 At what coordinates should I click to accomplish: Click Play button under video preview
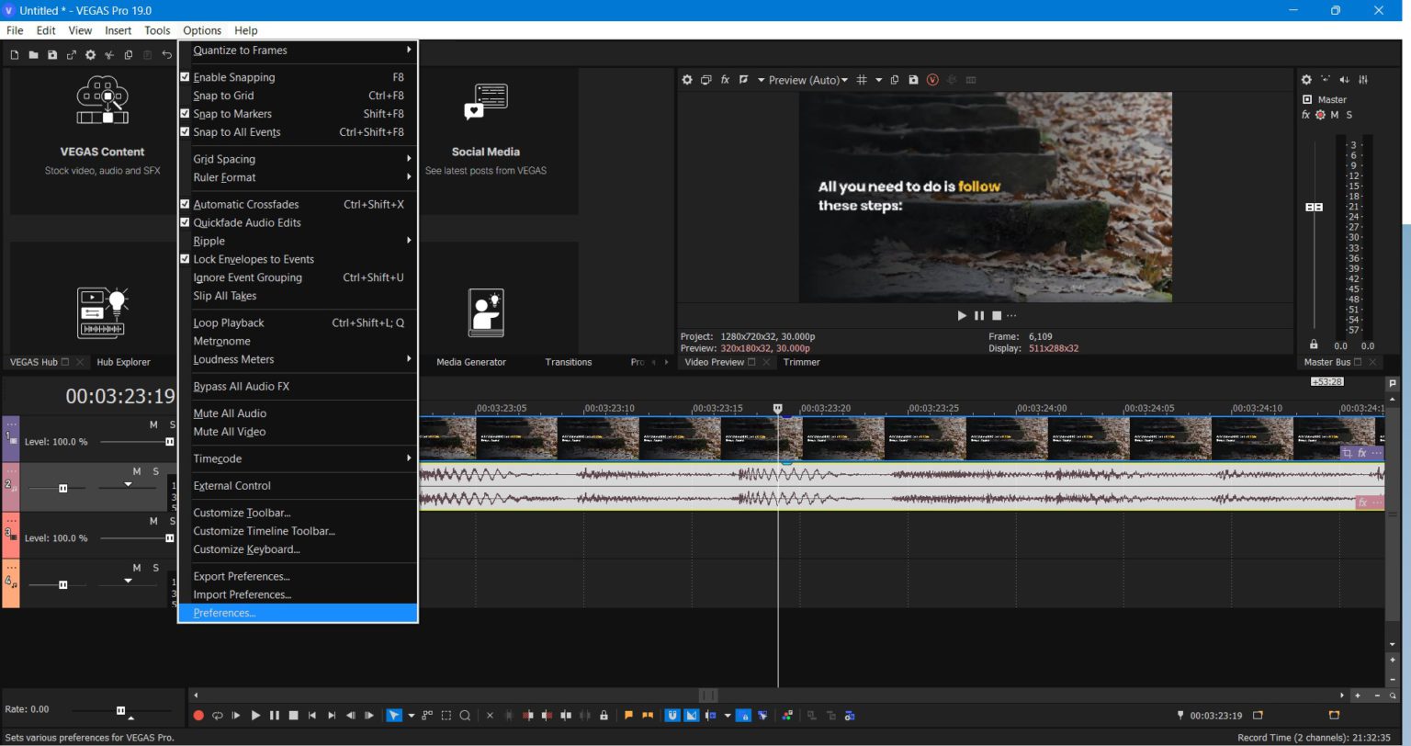point(962,315)
